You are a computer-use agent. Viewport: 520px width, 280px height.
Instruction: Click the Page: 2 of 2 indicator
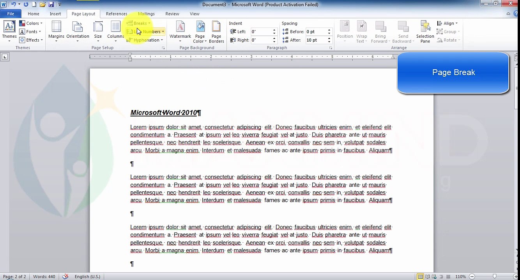pyautogui.click(x=14, y=276)
